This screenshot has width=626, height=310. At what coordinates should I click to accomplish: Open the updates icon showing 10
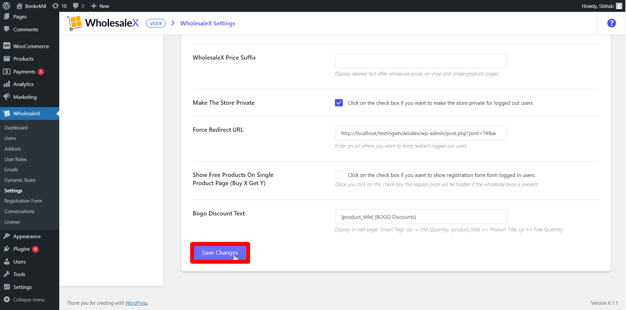(x=56, y=6)
